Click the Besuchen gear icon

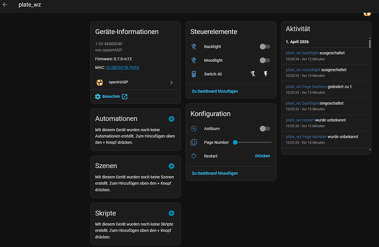[x=98, y=97]
